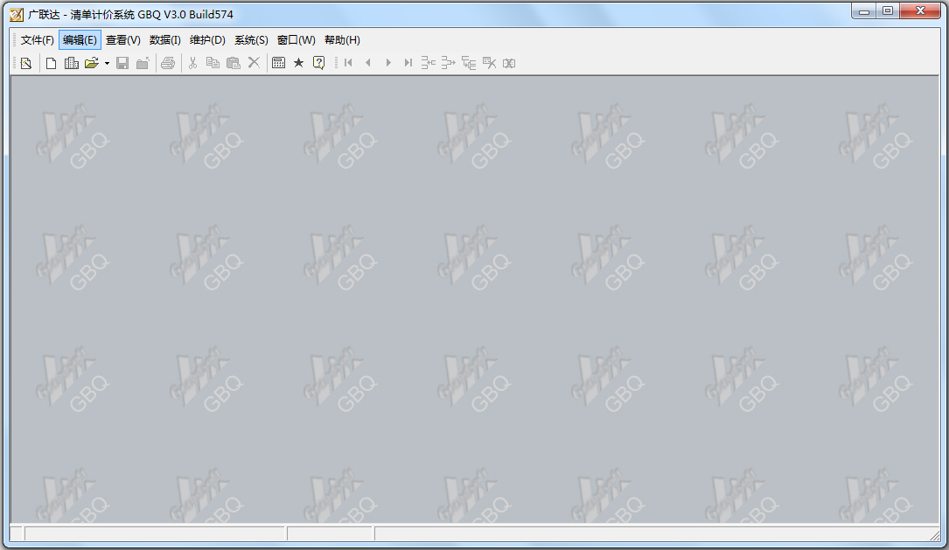Maximize the GBQ window

click(x=888, y=10)
